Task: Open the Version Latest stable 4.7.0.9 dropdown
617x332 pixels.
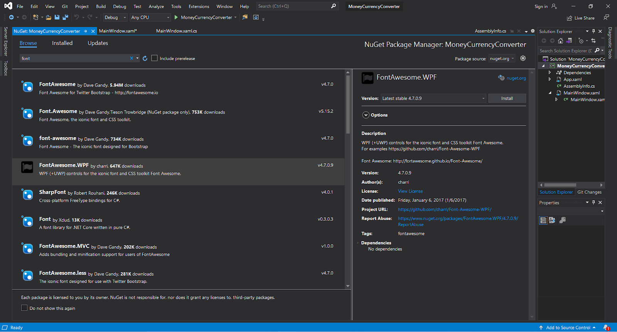Action: (x=433, y=98)
